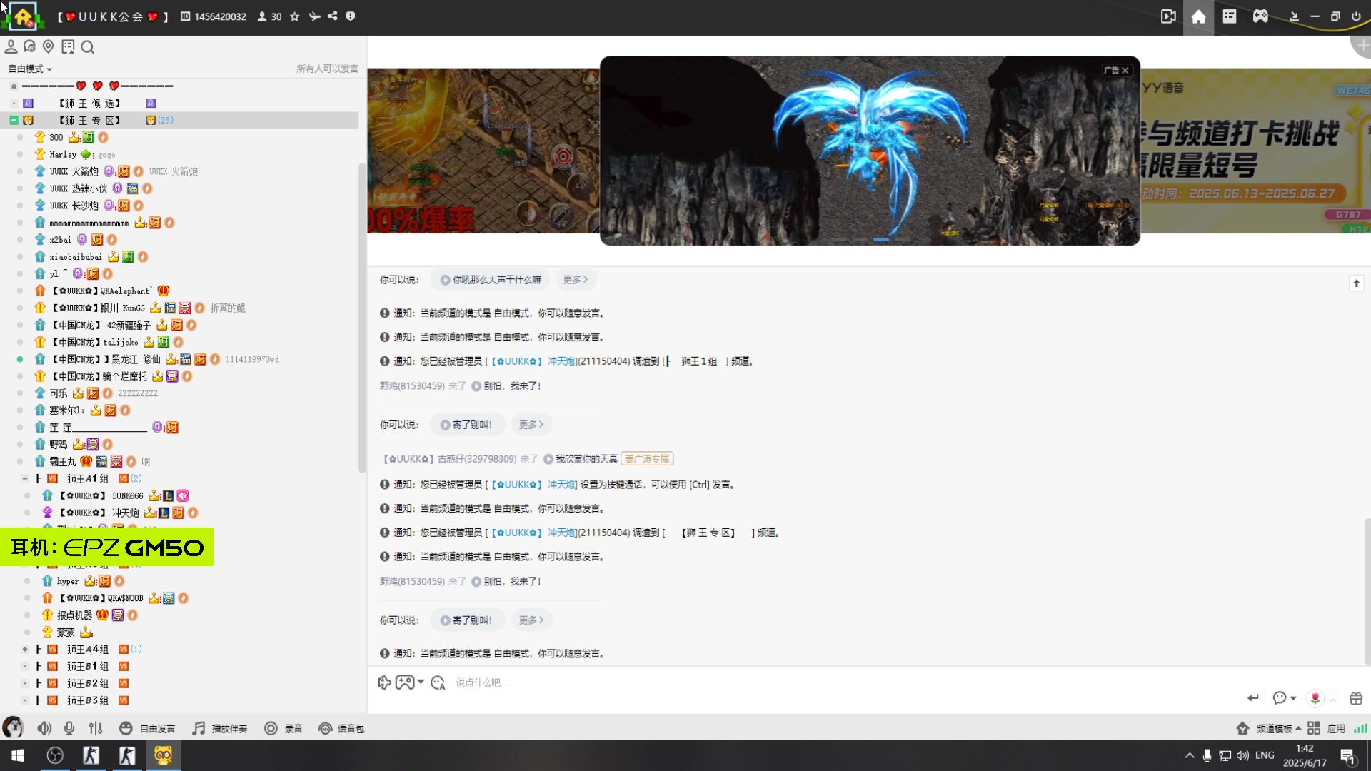Open the channel shield info icon
This screenshot has height=771, width=1371.
(351, 16)
